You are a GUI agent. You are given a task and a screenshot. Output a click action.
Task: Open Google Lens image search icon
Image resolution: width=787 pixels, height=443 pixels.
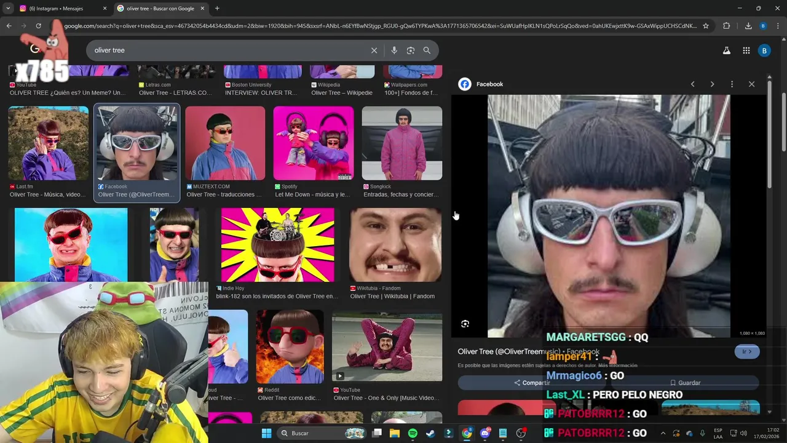pos(411,50)
